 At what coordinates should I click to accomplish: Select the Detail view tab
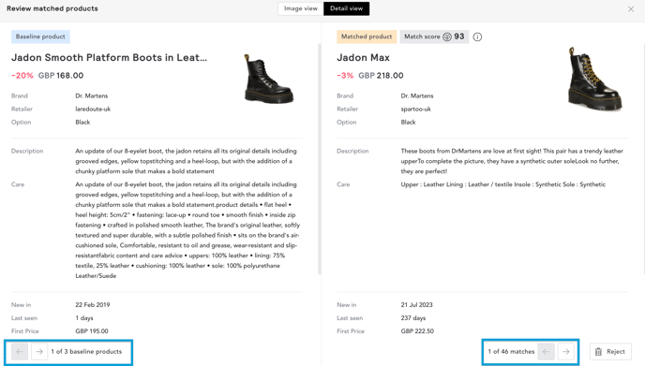pos(346,8)
